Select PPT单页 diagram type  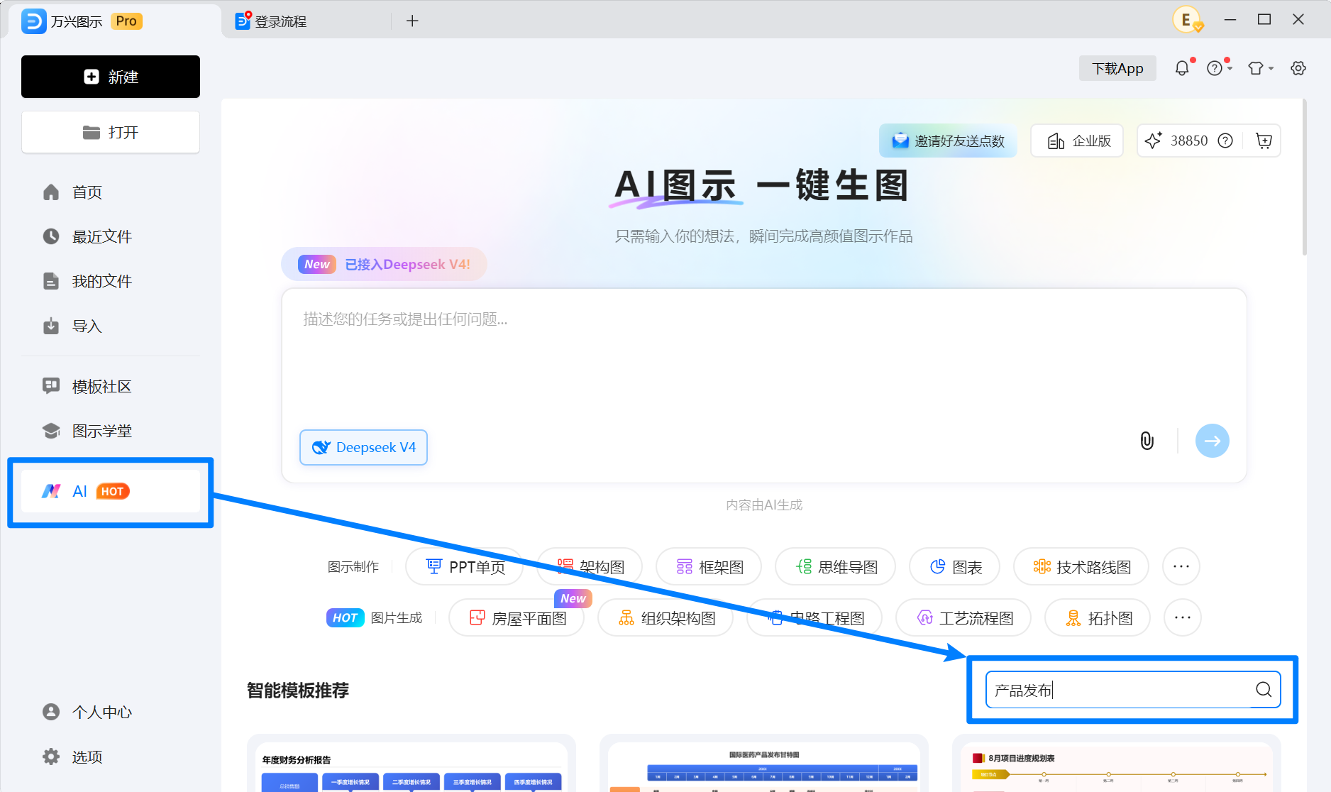(464, 566)
